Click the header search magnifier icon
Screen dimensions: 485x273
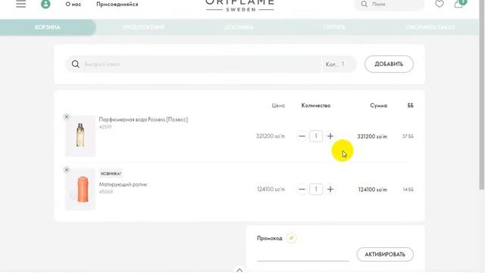coord(364,4)
